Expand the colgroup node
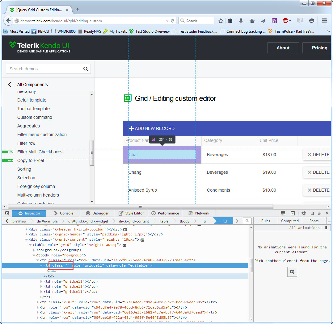The height and width of the screenshot is (324, 333). (34, 250)
